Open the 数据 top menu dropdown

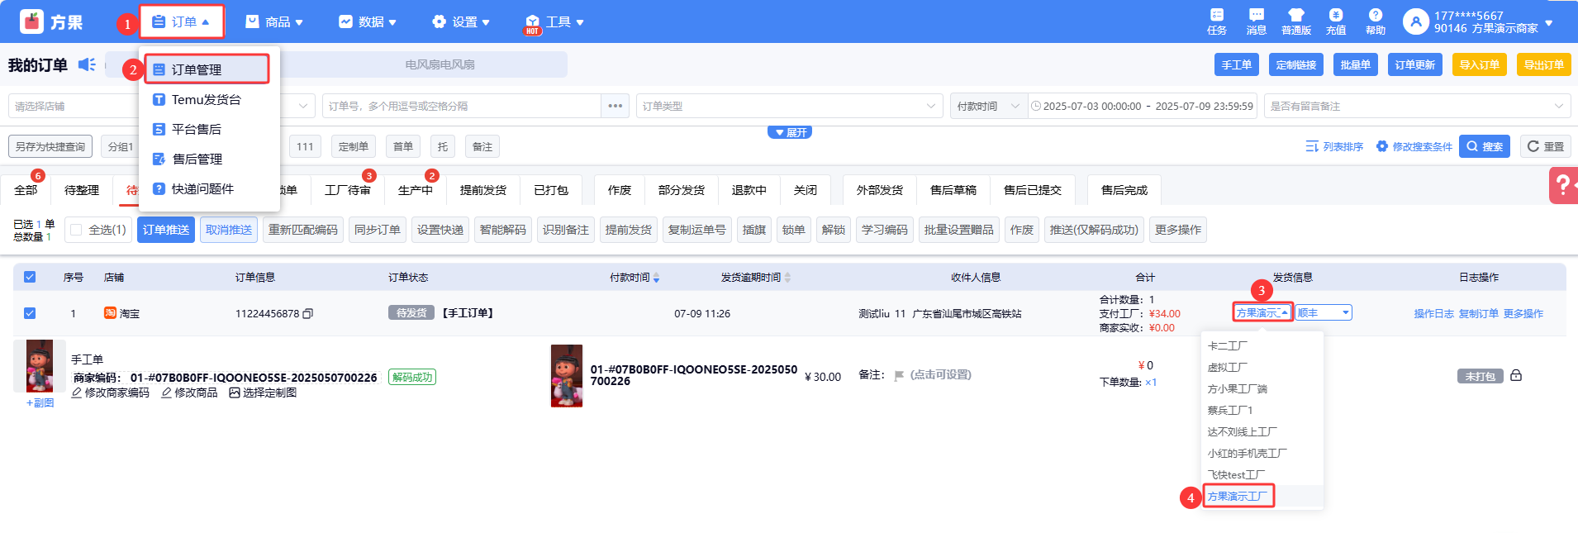click(x=368, y=21)
